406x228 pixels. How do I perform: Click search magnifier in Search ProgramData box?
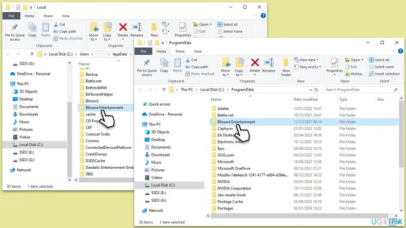[x=396, y=90]
